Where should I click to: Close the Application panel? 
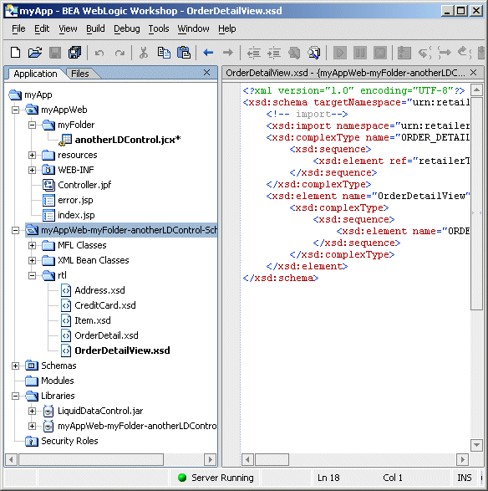(206, 73)
